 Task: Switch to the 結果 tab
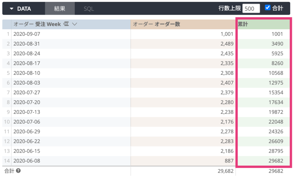coord(60,9)
